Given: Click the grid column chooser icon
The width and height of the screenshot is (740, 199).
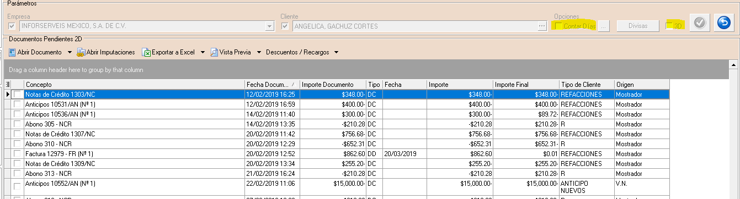Looking at the screenshot, I should (8, 84).
